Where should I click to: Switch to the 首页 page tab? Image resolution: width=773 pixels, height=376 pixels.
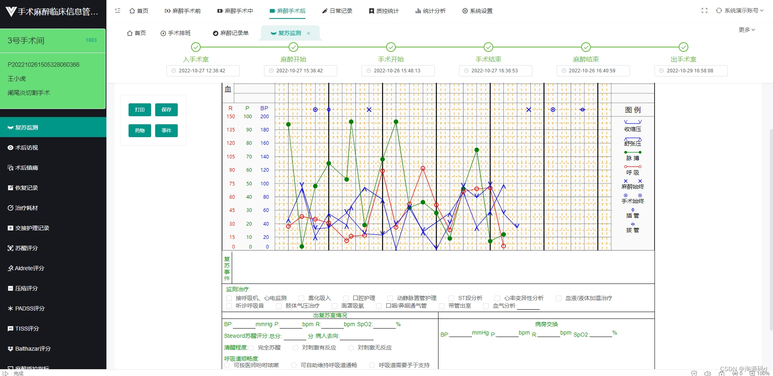coord(136,33)
